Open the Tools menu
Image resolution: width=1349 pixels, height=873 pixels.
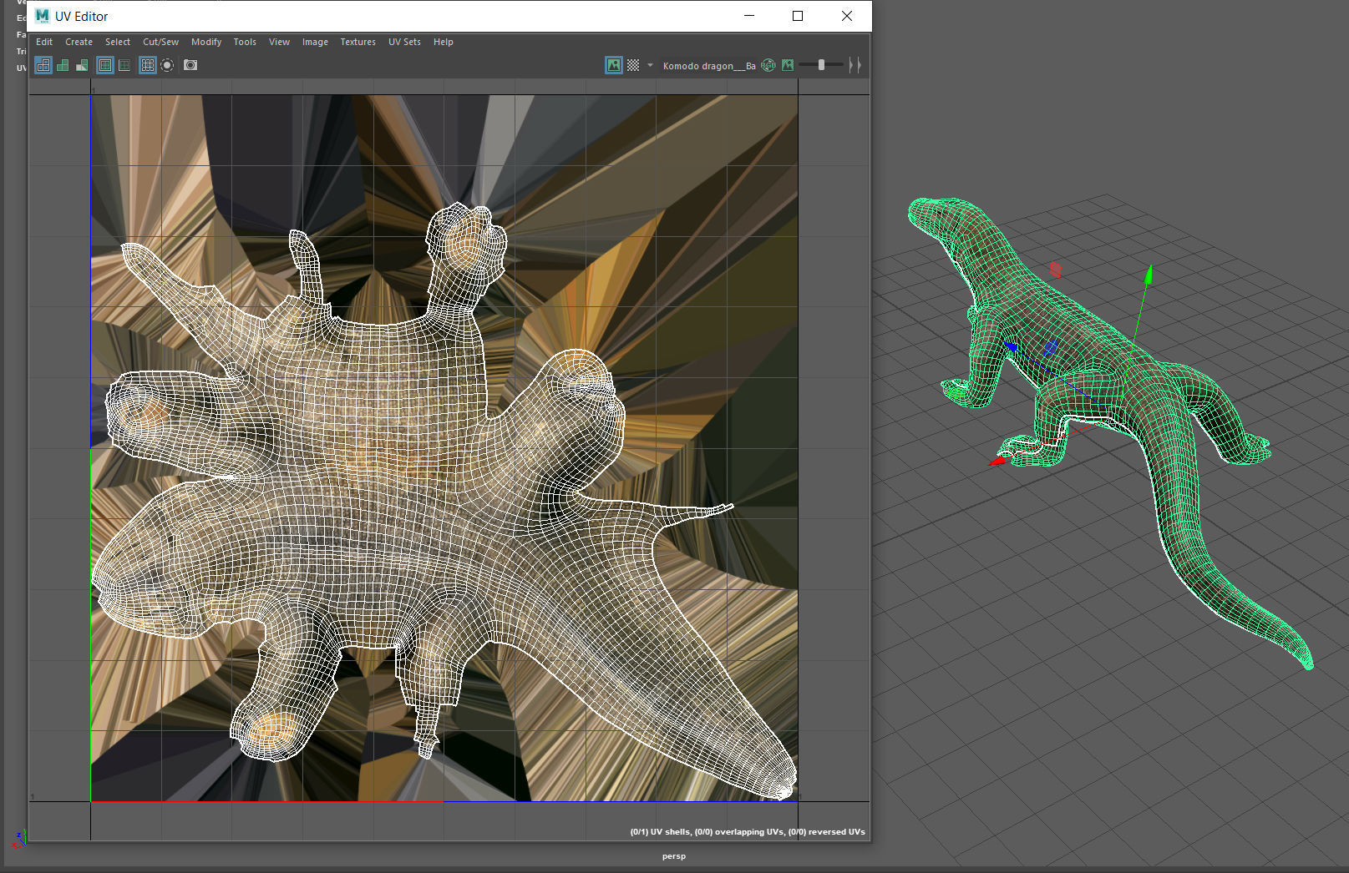point(245,42)
